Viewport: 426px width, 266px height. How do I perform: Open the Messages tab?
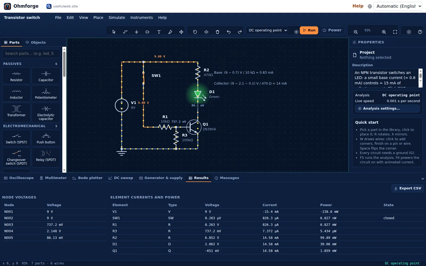click(227, 178)
